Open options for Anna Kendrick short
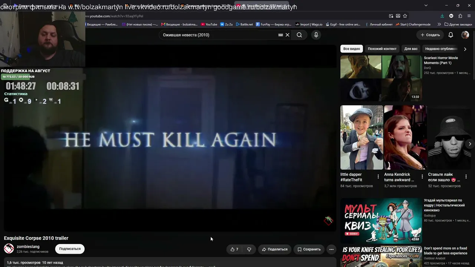The height and width of the screenshot is (267, 475). (422, 177)
